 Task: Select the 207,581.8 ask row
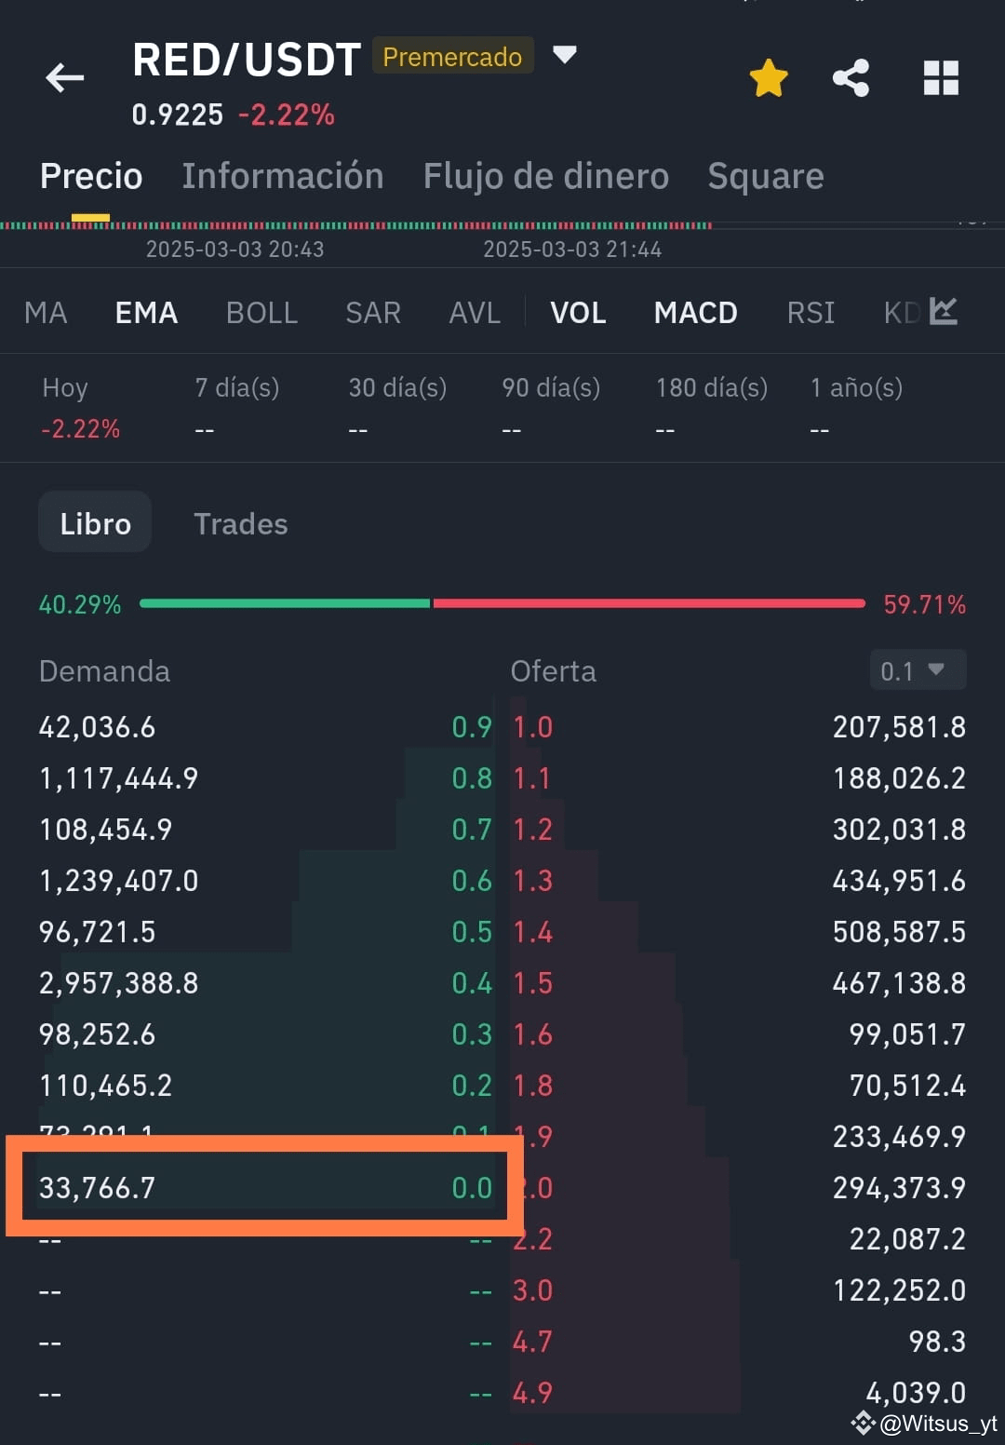[740, 726]
